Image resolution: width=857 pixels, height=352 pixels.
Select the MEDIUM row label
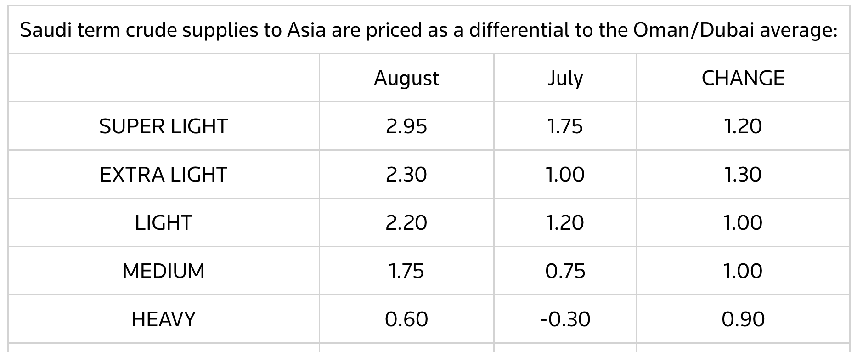[x=164, y=271]
